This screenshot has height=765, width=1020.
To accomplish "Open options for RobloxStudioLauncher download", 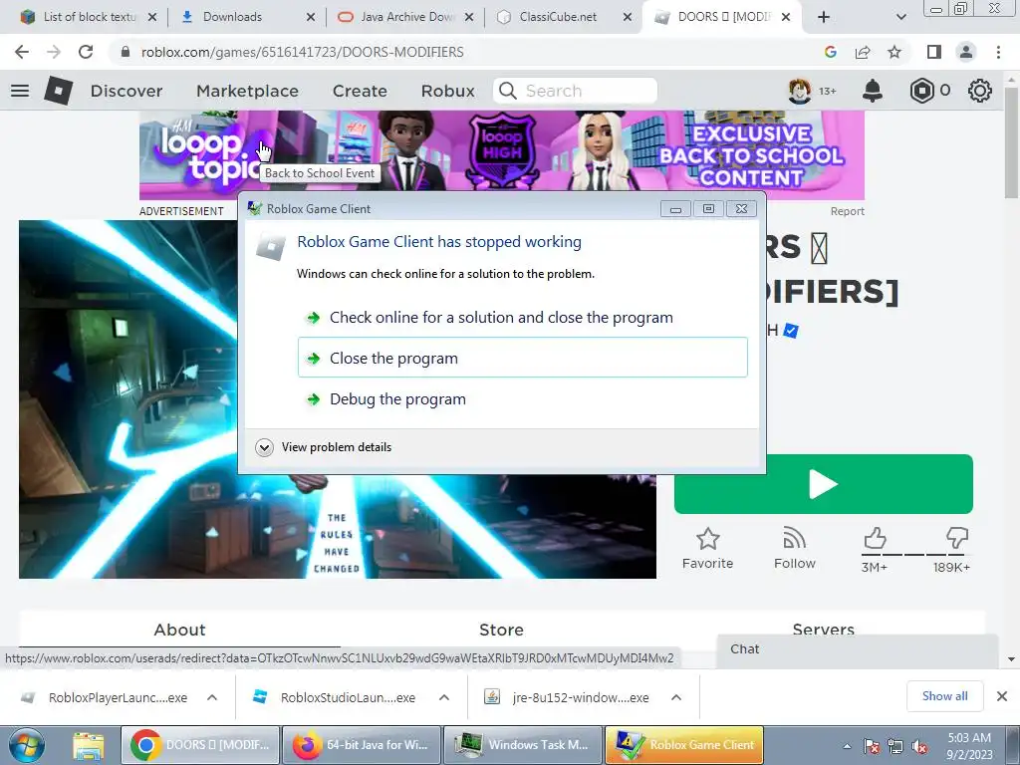I will tap(444, 697).
